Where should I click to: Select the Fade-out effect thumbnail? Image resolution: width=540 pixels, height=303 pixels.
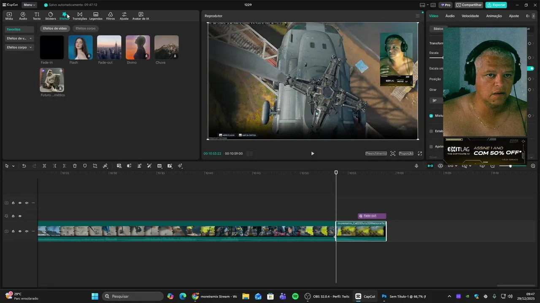click(109, 48)
